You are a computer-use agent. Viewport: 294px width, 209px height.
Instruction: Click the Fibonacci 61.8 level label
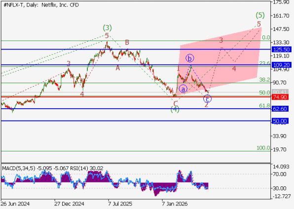(264, 106)
